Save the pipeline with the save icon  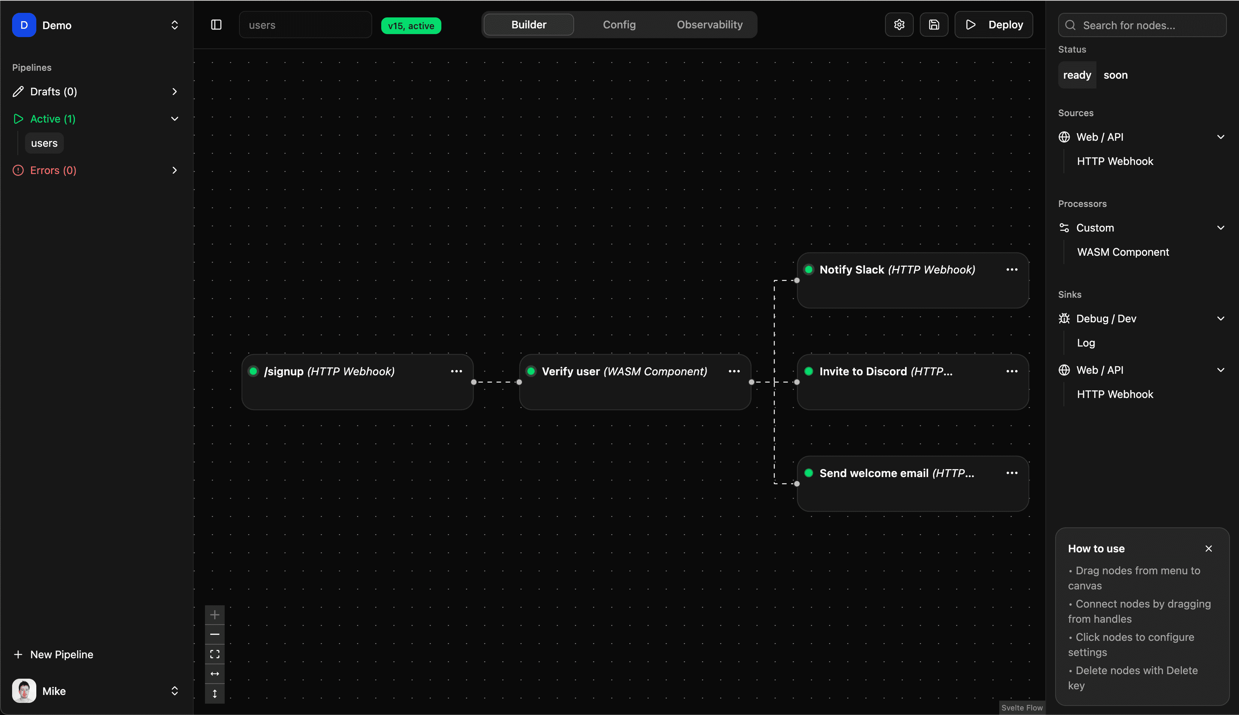pos(933,25)
